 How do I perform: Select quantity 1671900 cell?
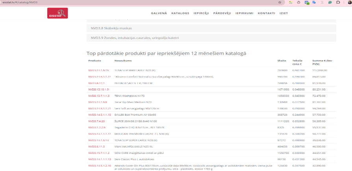(x=283, y=89)
